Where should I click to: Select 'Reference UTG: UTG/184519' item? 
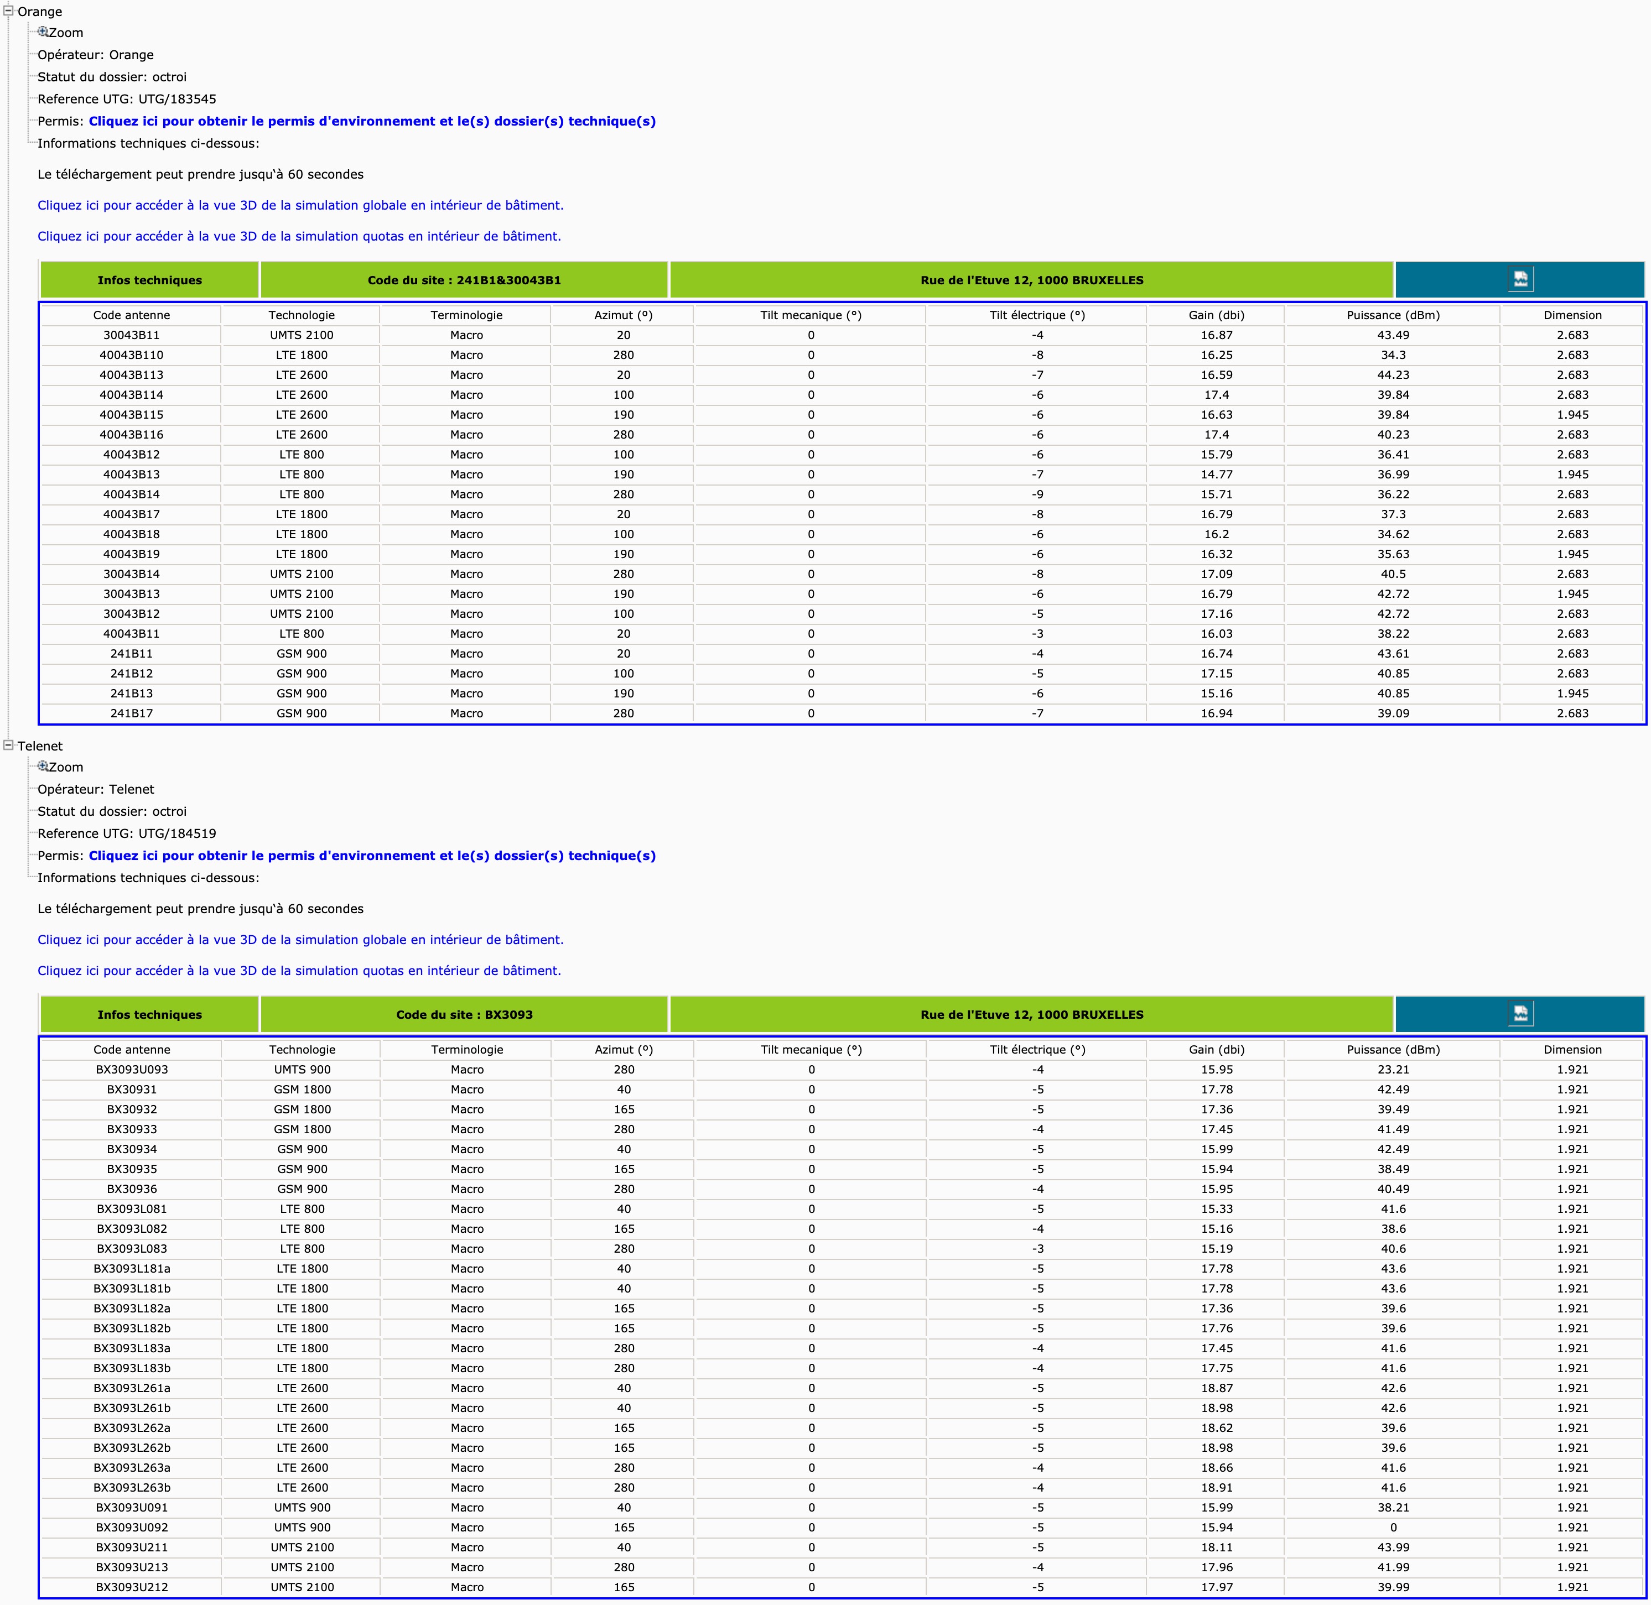[127, 833]
